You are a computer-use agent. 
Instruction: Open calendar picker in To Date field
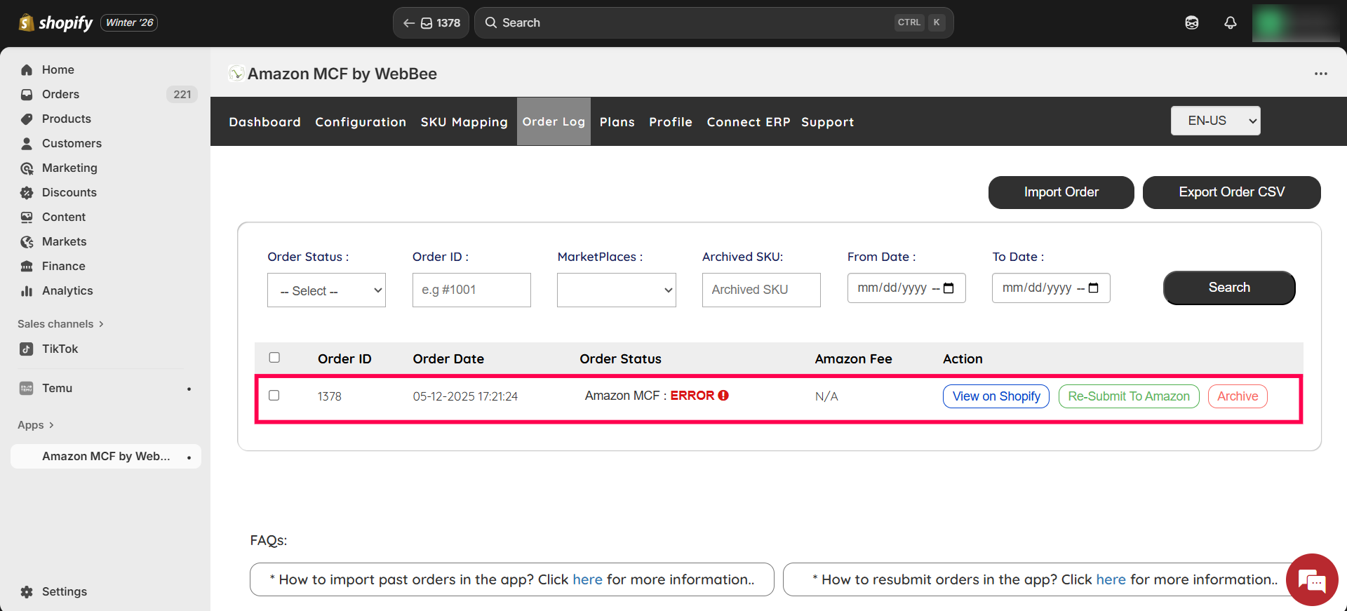[1093, 288]
